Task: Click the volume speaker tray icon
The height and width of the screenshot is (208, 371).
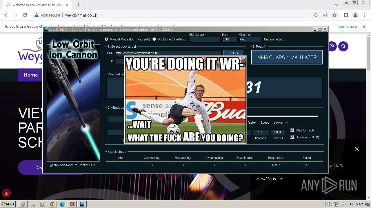Action: click(x=330, y=204)
